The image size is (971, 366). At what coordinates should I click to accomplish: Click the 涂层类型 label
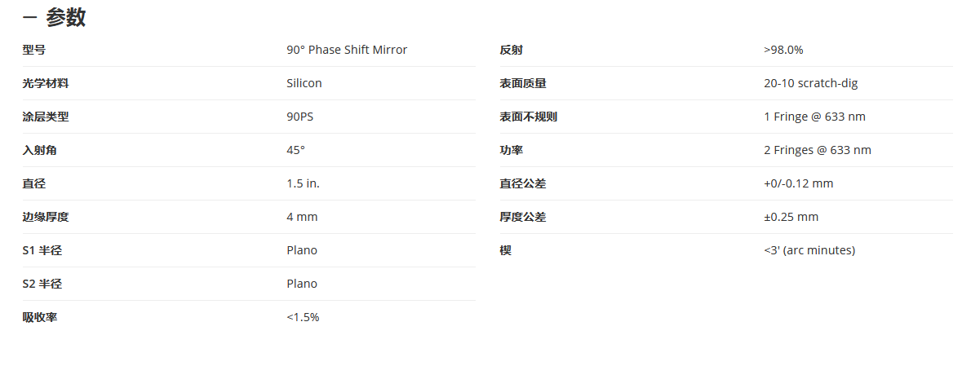coord(46,117)
